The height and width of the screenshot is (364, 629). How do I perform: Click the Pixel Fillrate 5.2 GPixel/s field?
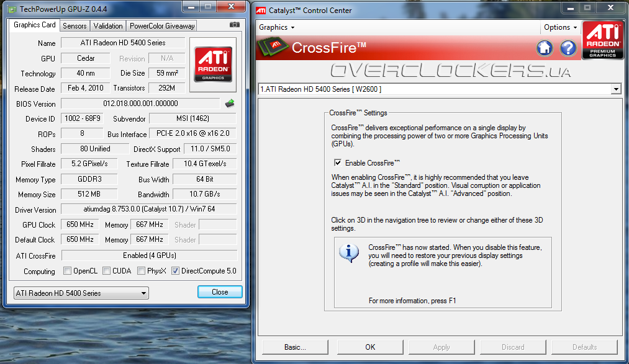tap(89, 164)
